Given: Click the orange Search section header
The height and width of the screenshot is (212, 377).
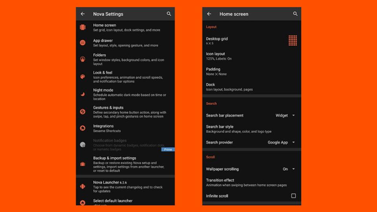Looking at the screenshot, I should (211, 104).
